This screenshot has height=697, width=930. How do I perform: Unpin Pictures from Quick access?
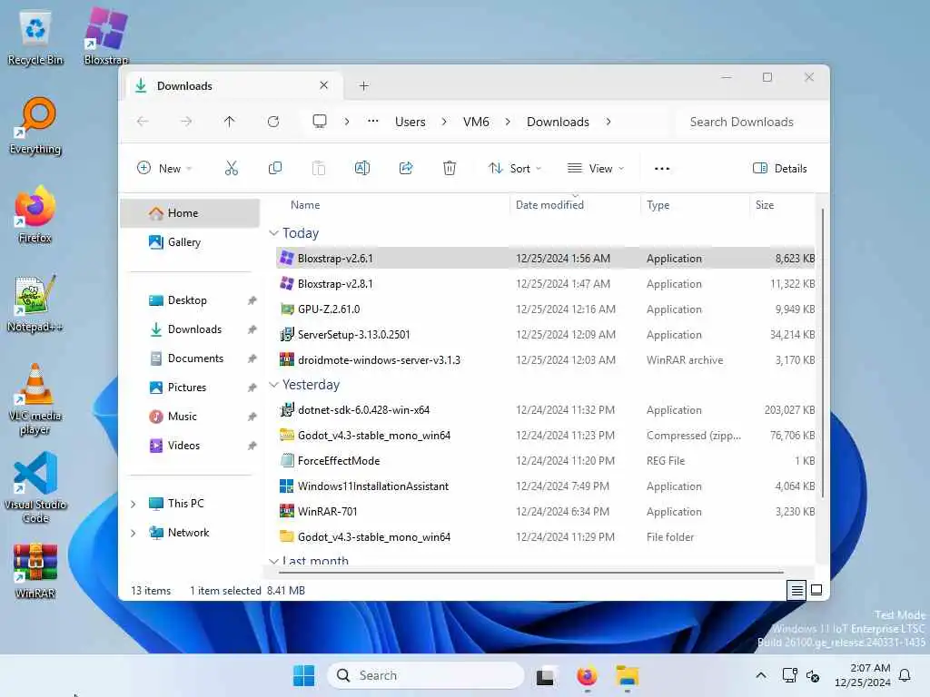pos(252,388)
